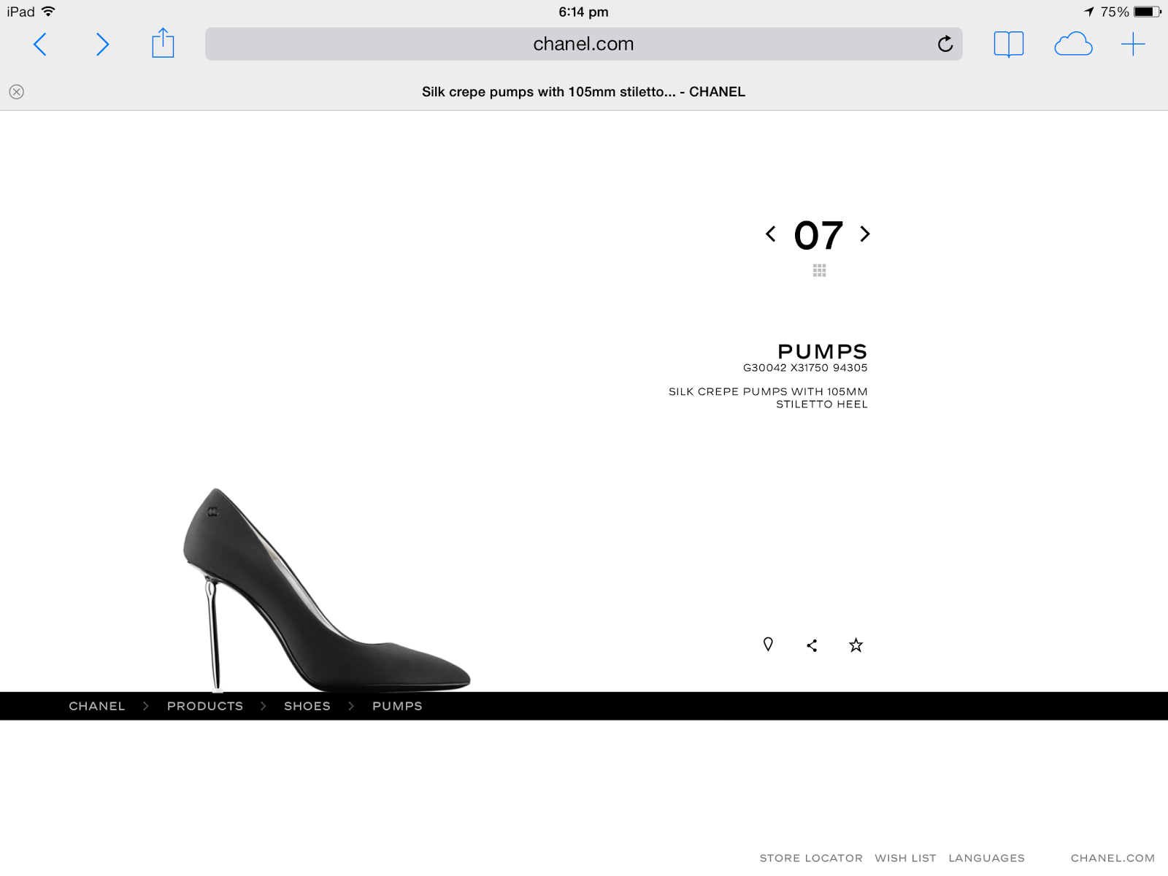Open the STORE LOCATOR footer link
Viewport: 1168px width, 876px height.
click(x=811, y=858)
